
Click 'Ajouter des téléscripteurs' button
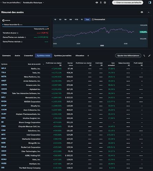pyautogui.click(x=128, y=56)
